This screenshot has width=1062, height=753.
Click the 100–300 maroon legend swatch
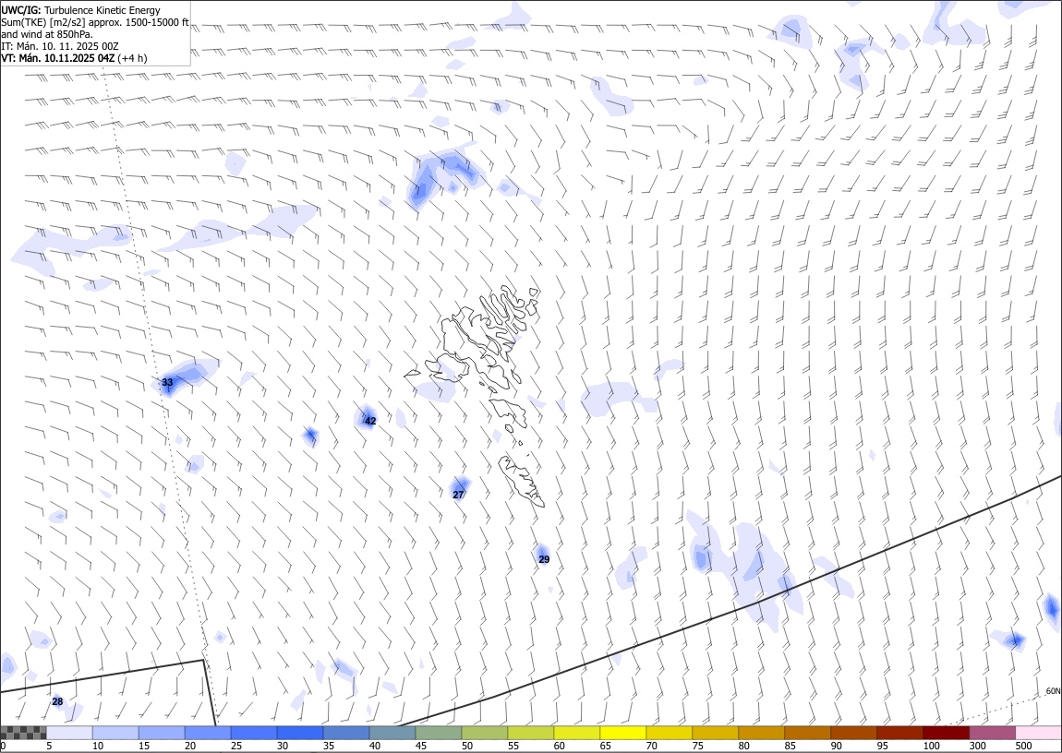click(945, 733)
